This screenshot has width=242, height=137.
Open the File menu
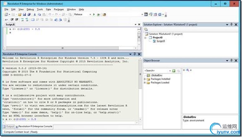(x=6, y=9)
